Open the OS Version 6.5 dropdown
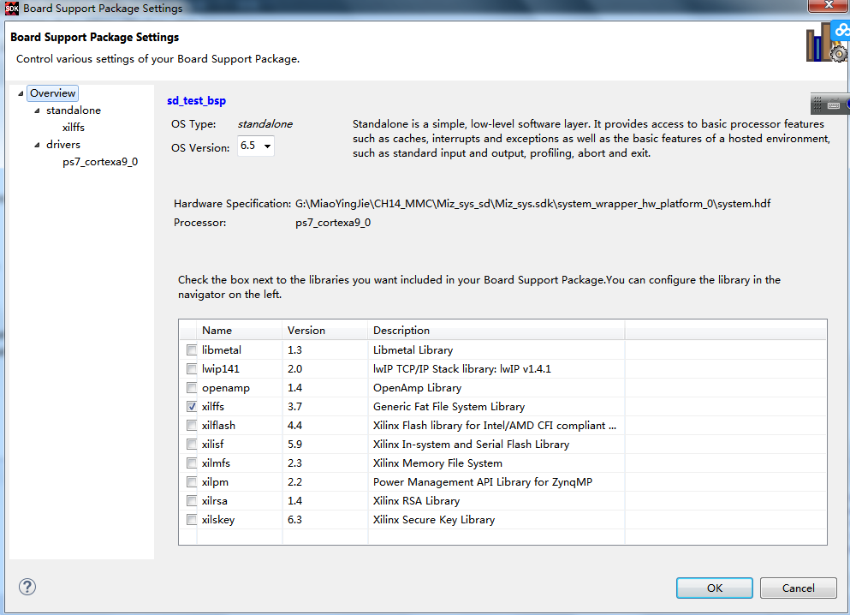The image size is (850, 615). [256, 146]
